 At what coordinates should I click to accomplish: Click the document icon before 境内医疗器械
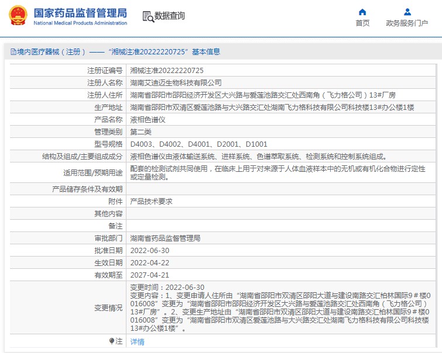coord(13,52)
